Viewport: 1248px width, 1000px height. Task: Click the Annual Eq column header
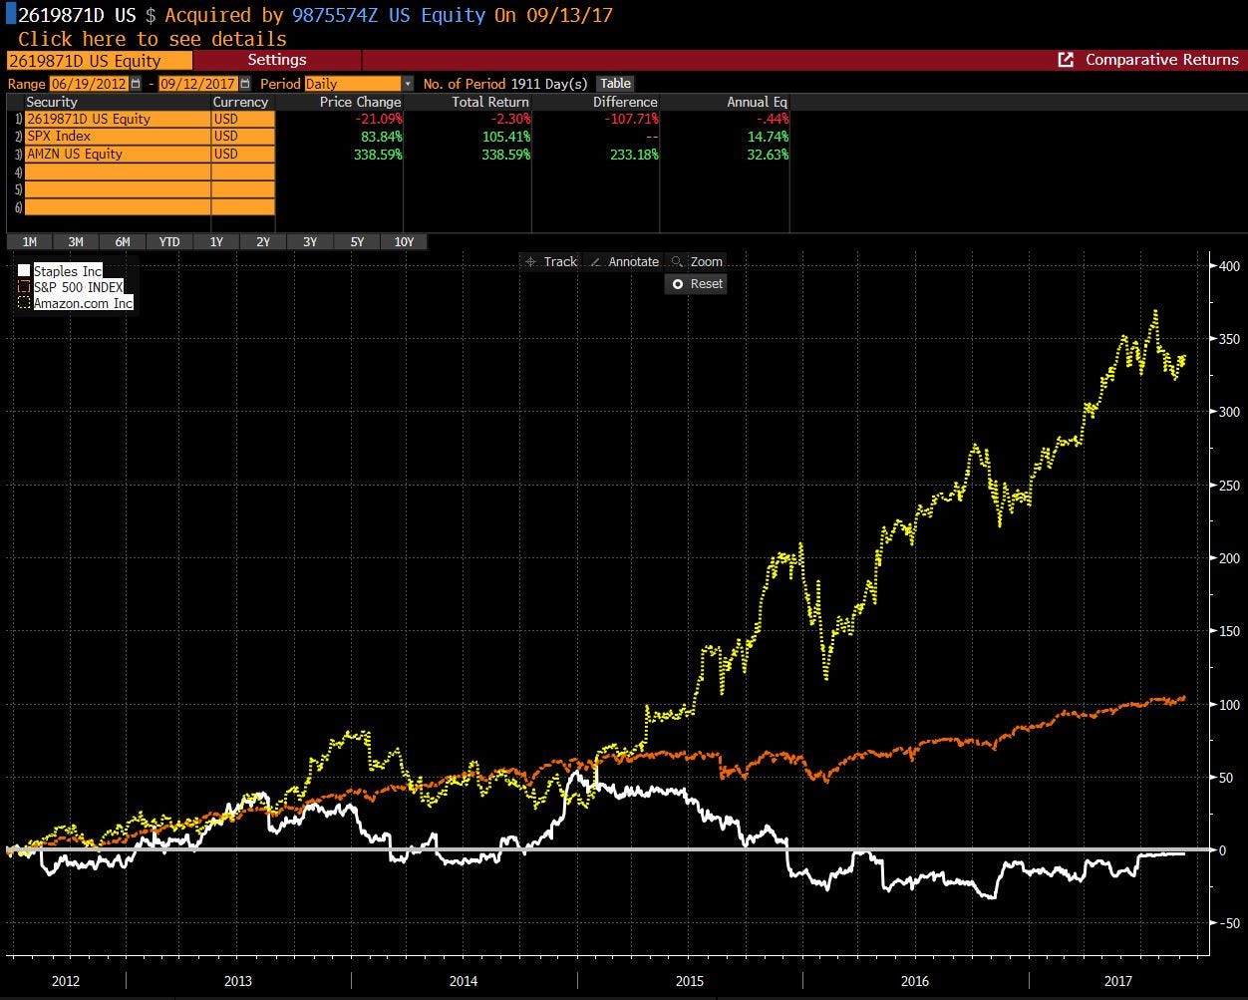click(758, 102)
